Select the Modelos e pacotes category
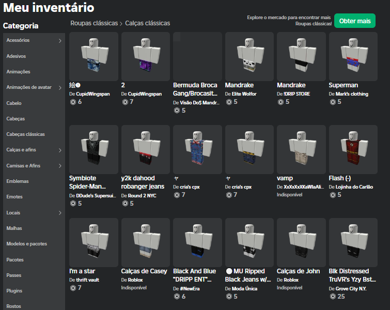This screenshot has height=310, width=390. 27,244
